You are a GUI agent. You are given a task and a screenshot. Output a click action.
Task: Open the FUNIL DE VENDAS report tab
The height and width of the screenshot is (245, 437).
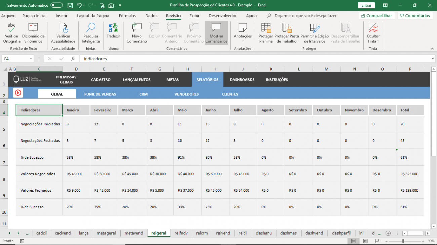point(100,94)
